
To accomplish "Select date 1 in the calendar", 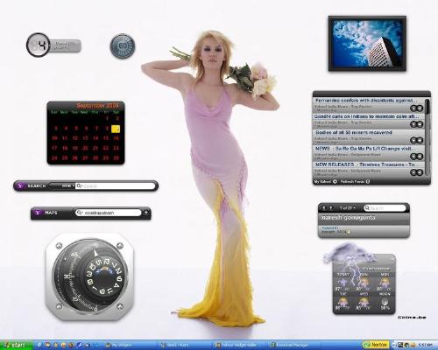I will point(107,118).
